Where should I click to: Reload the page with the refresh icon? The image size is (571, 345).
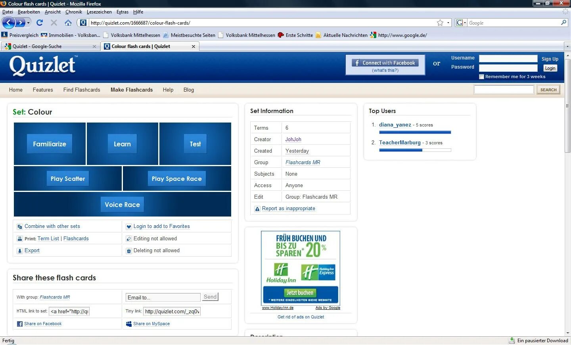(x=40, y=23)
